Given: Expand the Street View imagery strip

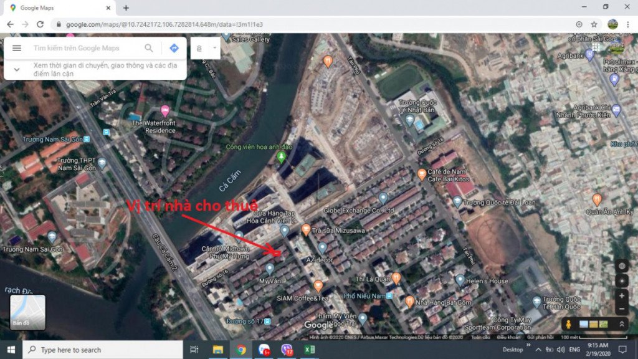Looking at the screenshot, I should pyautogui.click(x=621, y=324).
